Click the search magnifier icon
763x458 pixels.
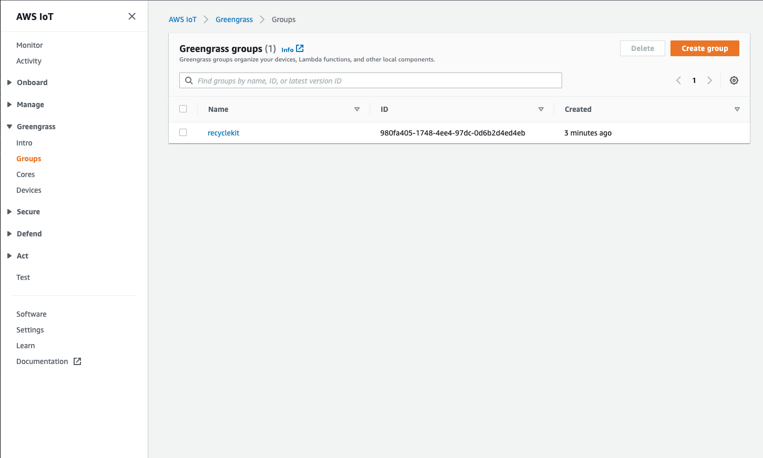[x=189, y=80]
